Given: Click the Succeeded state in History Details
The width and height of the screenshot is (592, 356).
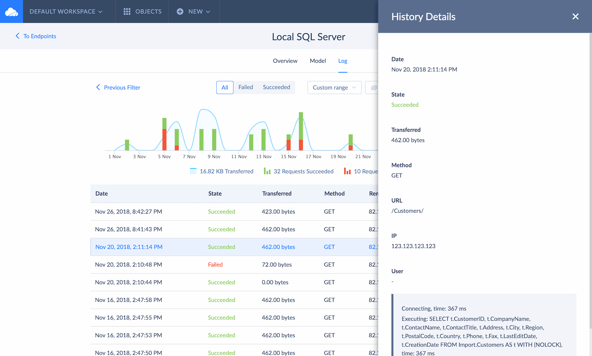Looking at the screenshot, I should pyautogui.click(x=405, y=105).
